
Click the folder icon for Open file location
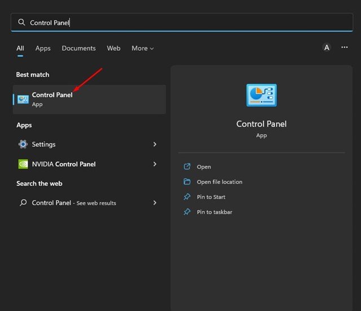(187, 182)
